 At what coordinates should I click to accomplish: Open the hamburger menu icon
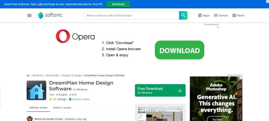click(x=29, y=15)
